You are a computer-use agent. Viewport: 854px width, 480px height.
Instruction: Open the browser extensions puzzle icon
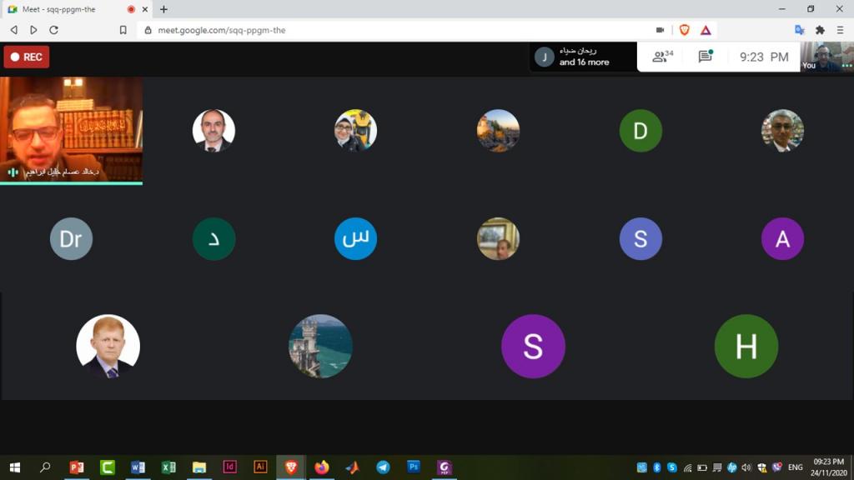(x=820, y=30)
